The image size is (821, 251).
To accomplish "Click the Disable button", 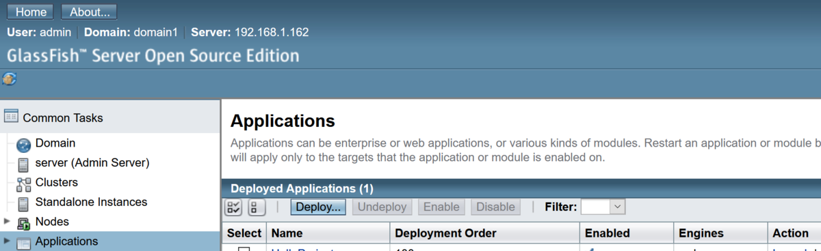I will pos(495,207).
